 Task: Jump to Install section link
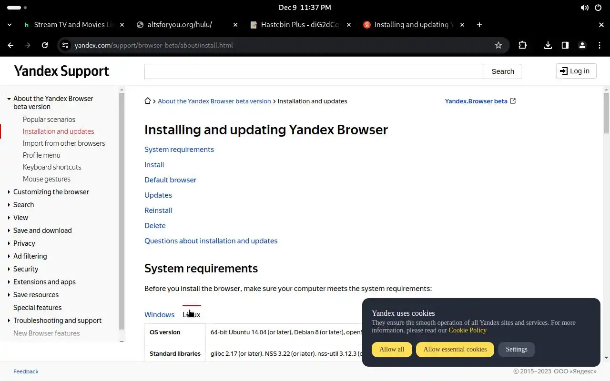click(154, 165)
